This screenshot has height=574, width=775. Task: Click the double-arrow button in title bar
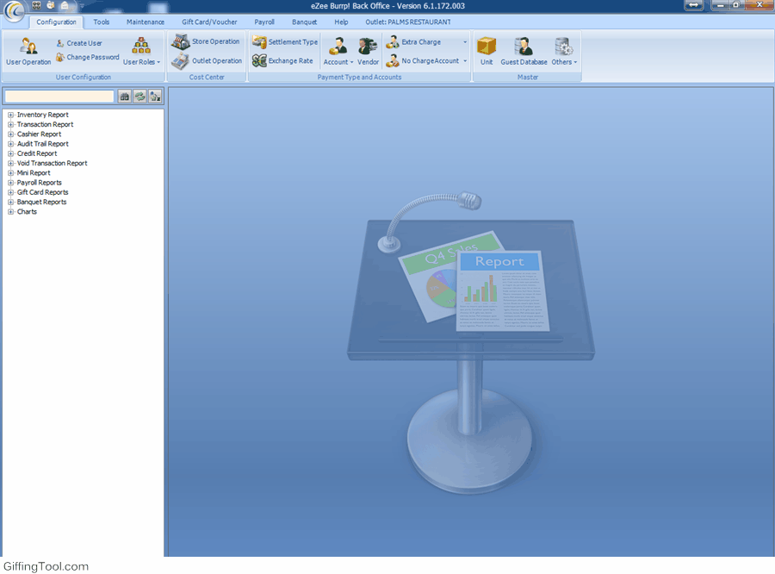693,5
